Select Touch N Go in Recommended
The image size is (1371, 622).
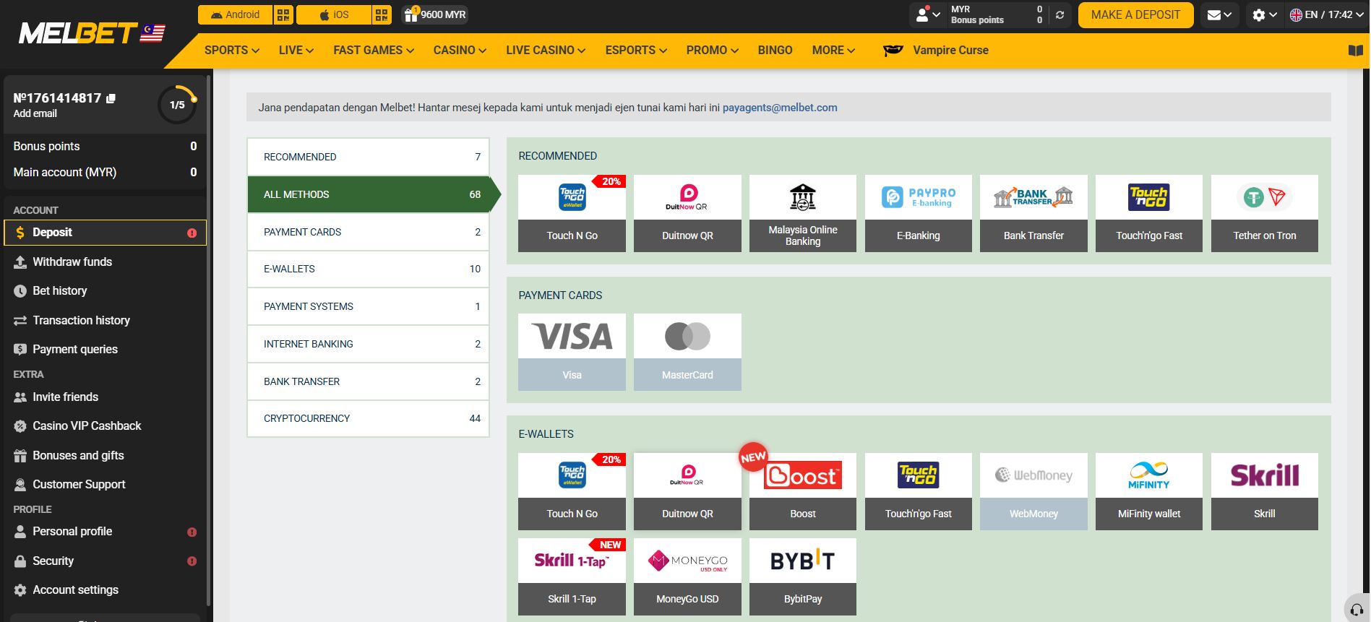click(572, 213)
